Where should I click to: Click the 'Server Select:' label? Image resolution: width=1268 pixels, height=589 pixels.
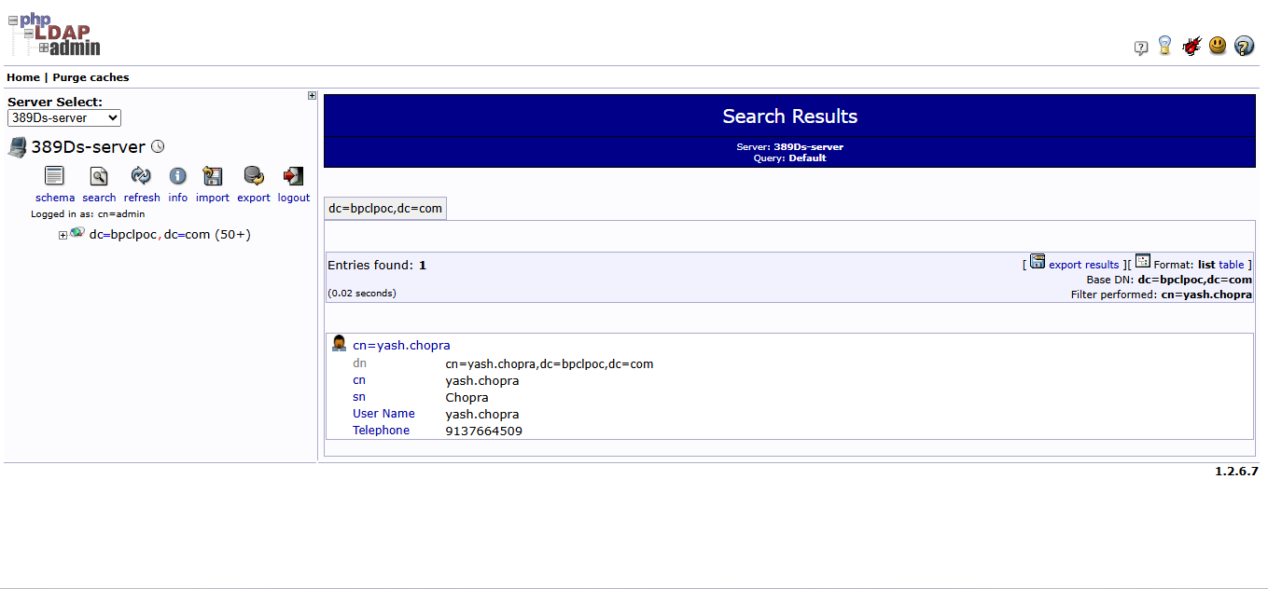tap(55, 103)
